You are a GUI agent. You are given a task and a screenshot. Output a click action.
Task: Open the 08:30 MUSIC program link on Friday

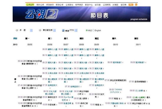pyautogui.click(x=97, y=95)
